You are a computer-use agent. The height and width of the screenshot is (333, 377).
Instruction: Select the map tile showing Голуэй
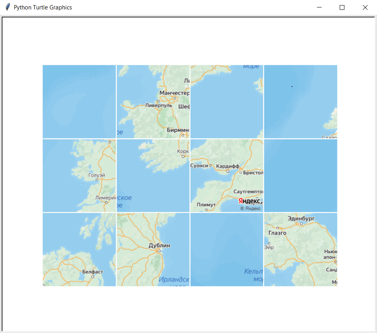tap(79, 175)
